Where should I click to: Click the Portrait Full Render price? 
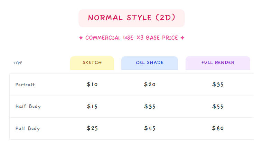(x=218, y=85)
